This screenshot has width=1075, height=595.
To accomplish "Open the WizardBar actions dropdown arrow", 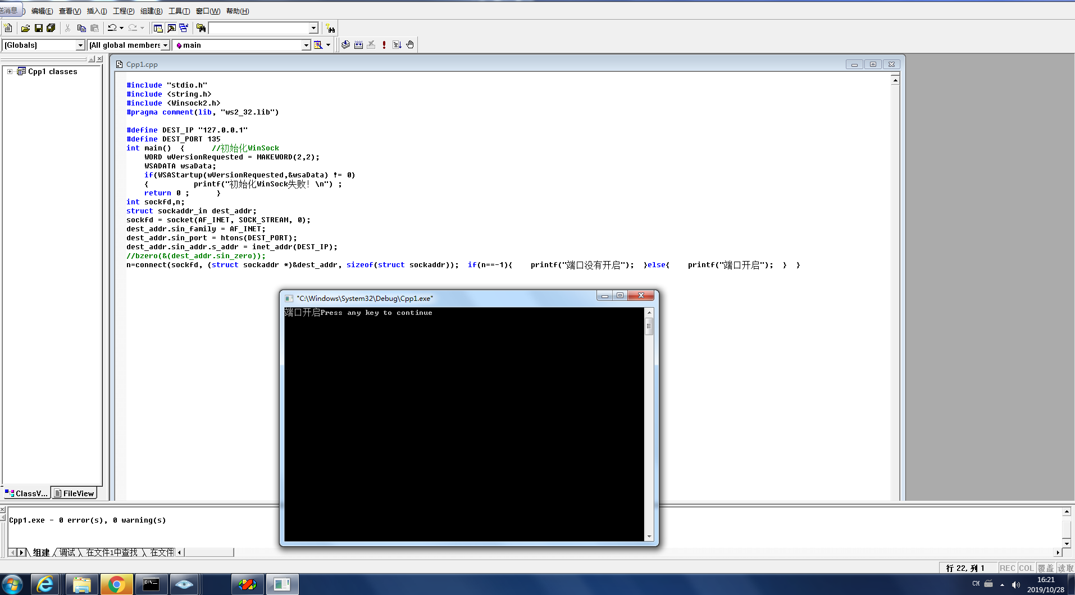I will coord(328,45).
